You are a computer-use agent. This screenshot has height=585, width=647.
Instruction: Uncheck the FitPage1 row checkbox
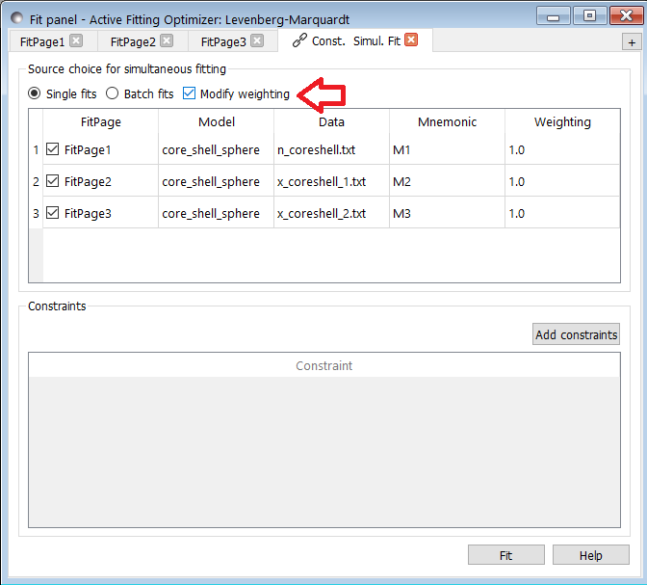point(52,149)
